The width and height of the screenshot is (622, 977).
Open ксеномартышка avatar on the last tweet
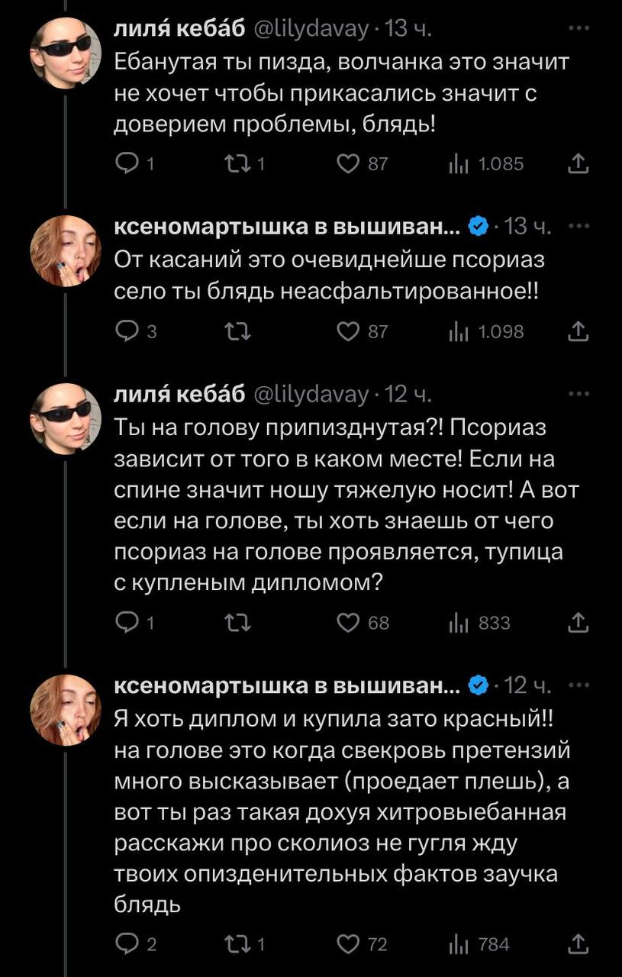pos(66,710)
